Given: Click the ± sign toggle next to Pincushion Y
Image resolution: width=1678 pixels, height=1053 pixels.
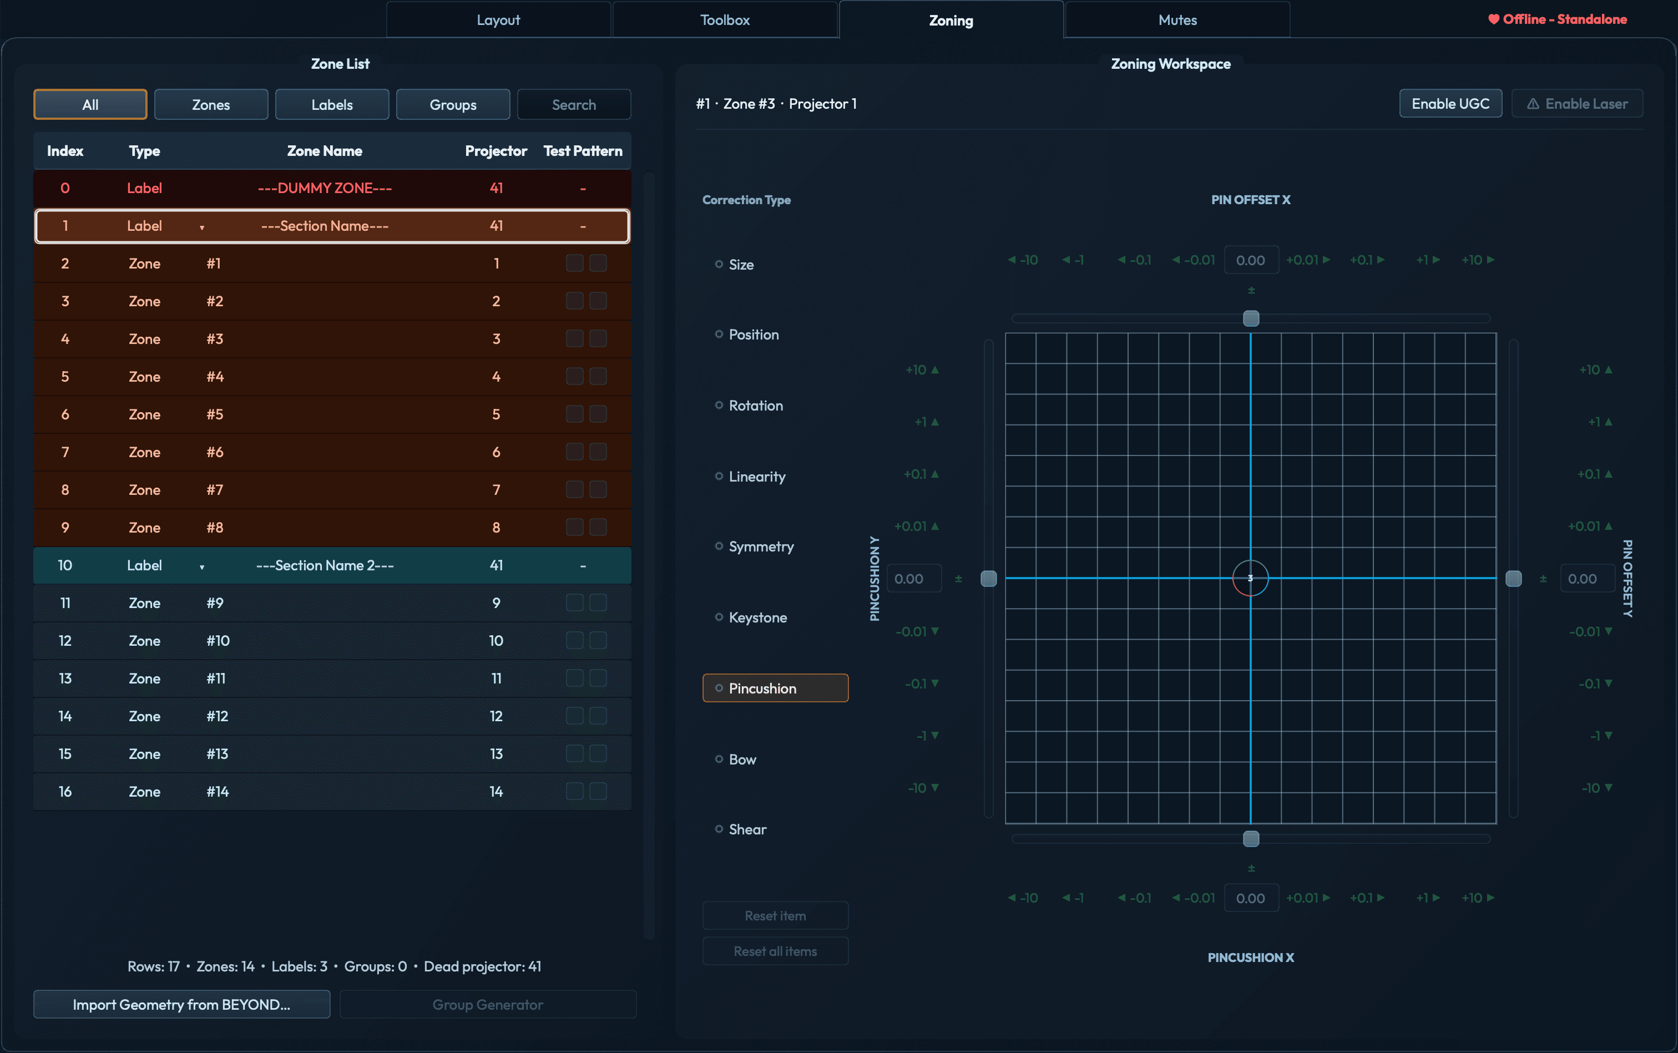Looking at the screenshot, I should (958, 579).
